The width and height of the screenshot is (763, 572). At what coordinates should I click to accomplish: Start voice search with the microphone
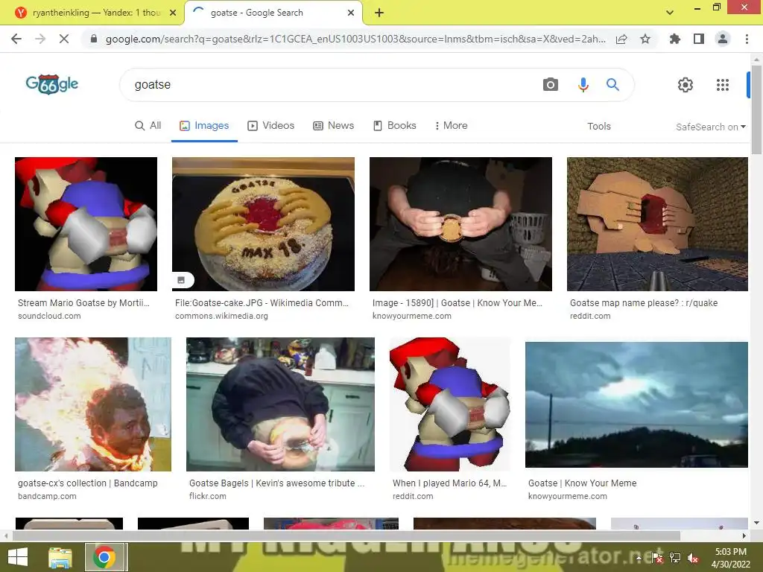click(x=583, y=85)
